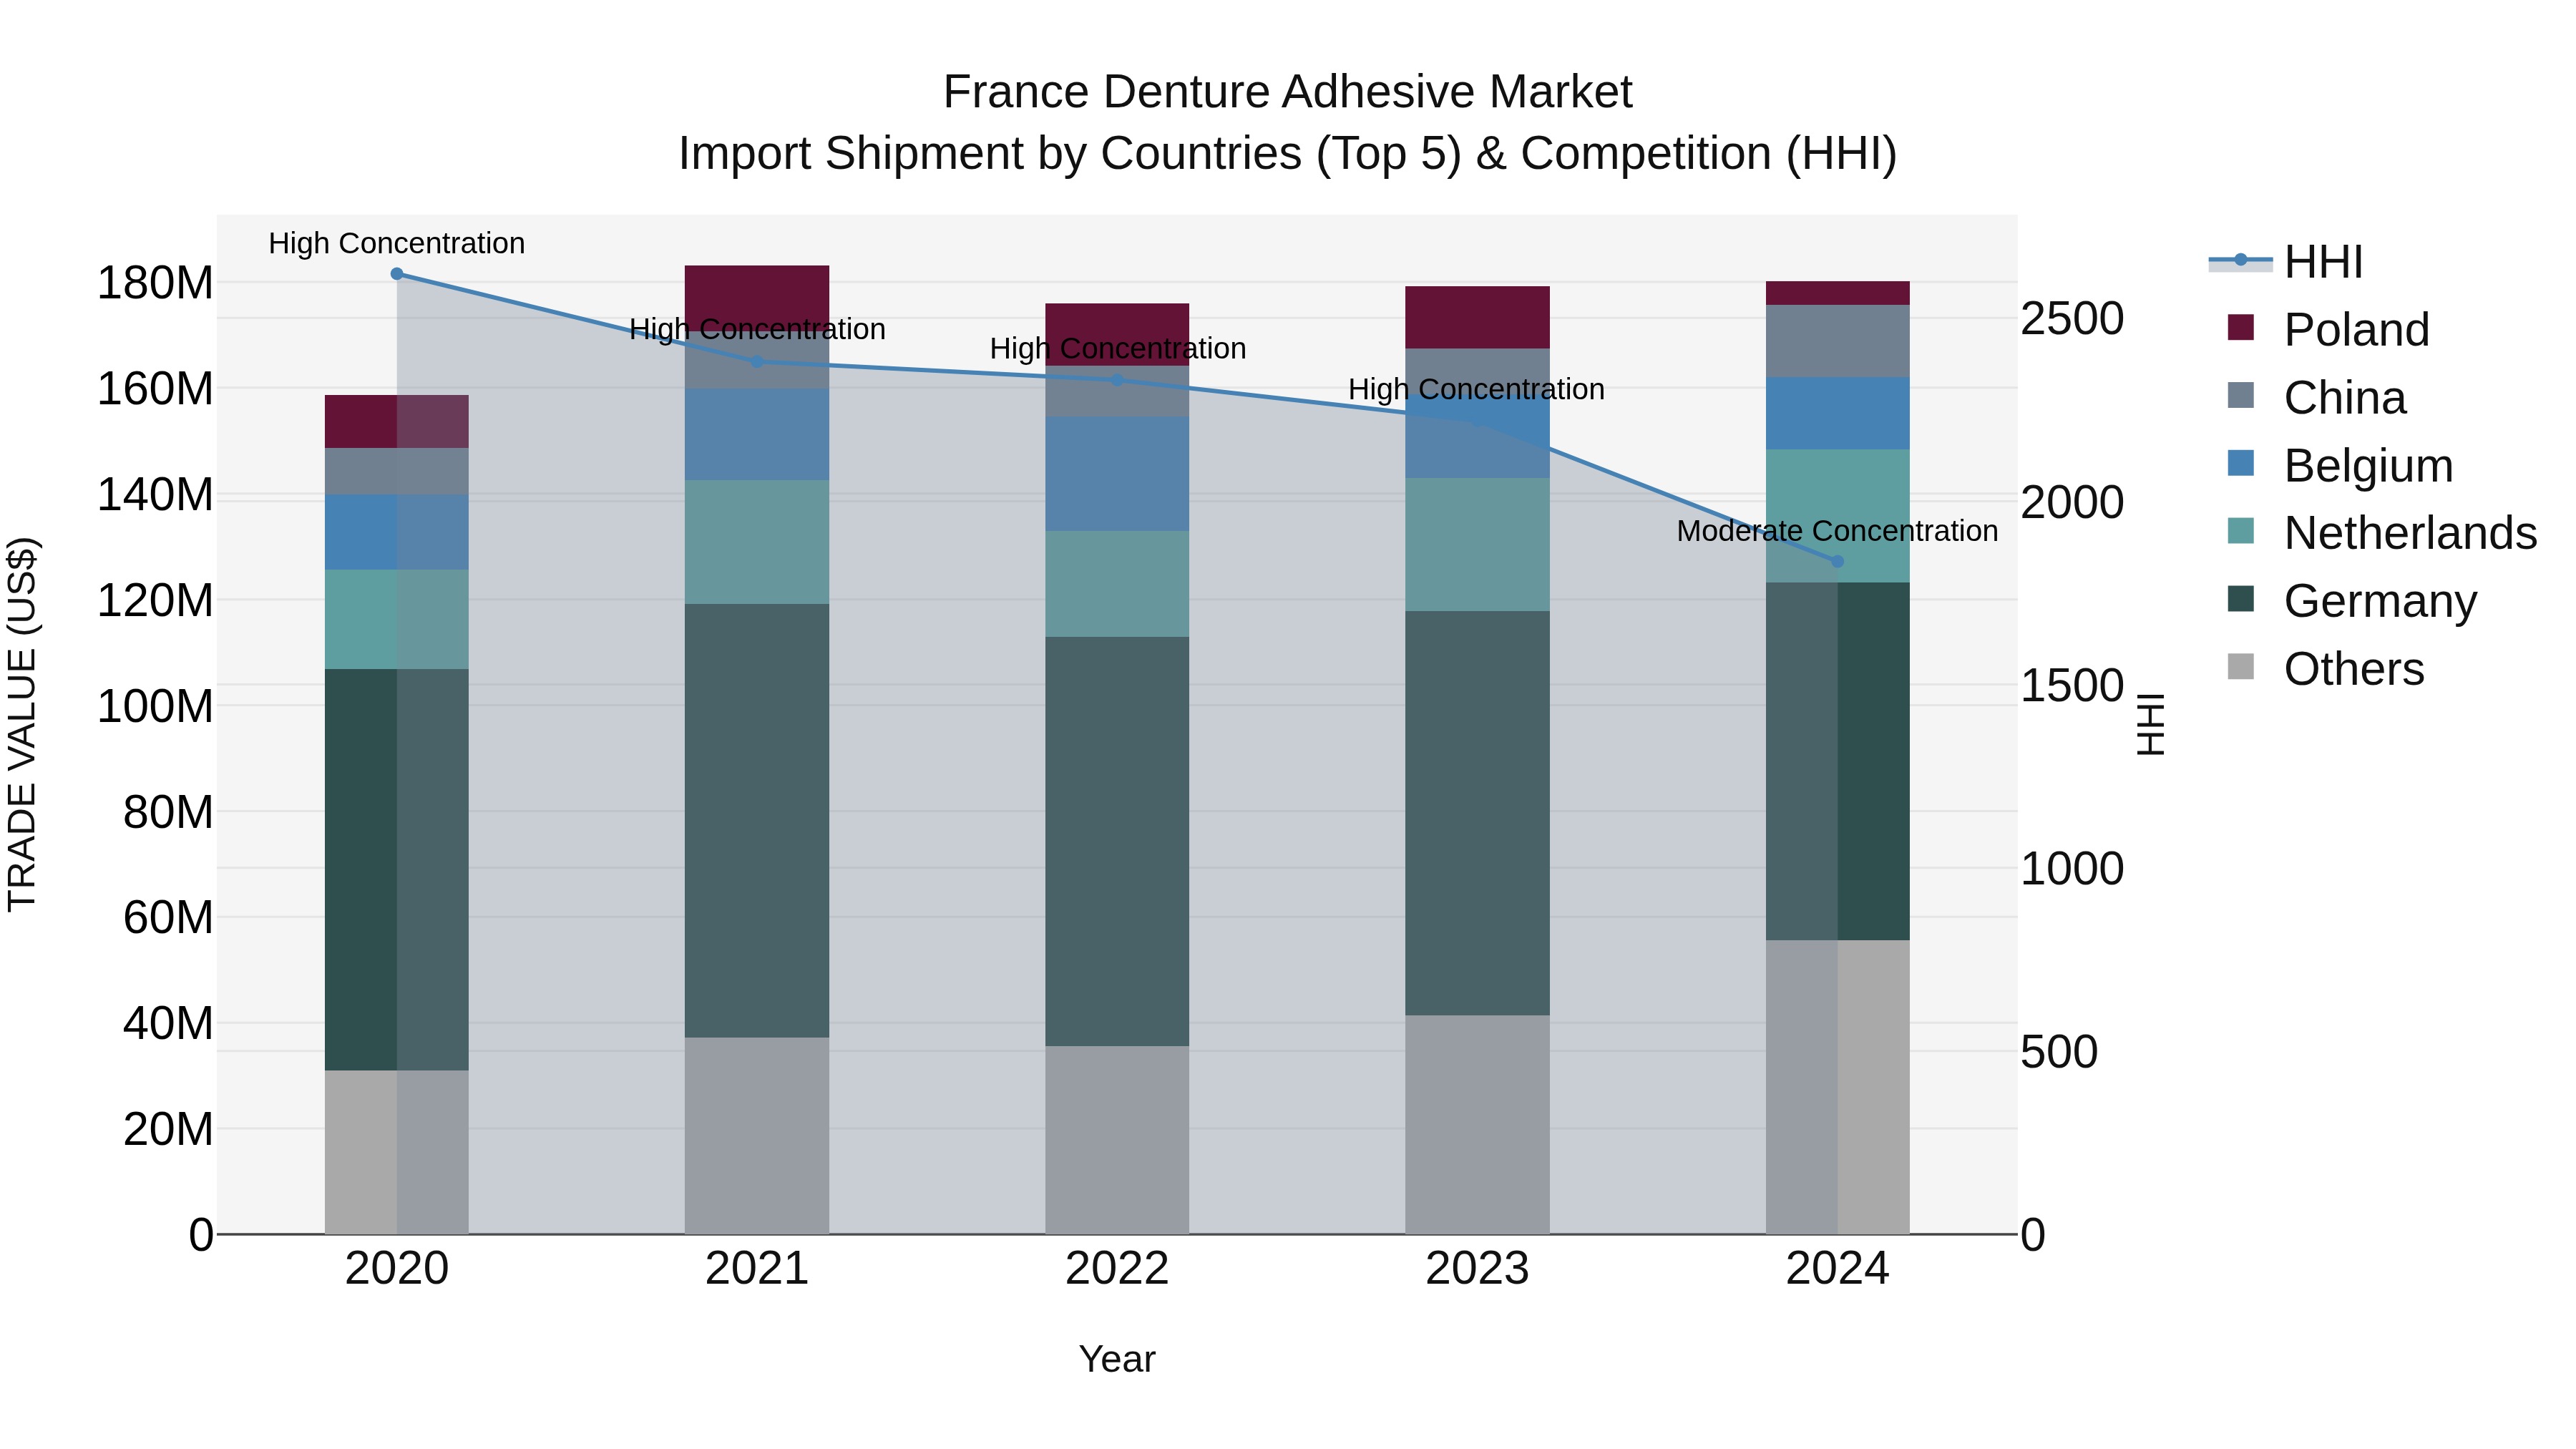Screen dimensions: 2576x1449
Task: Click the Poland segment of 2023 bar
Action: click(1477, 318)
